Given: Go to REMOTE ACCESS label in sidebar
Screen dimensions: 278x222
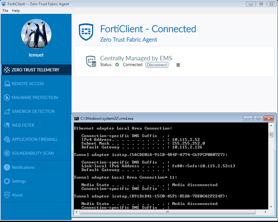Looking at the screenshot, I should (x=28, y=84).
